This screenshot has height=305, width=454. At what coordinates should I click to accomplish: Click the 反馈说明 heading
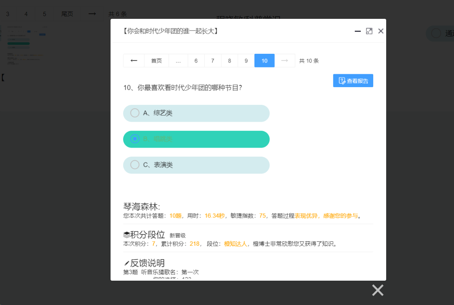147,263
